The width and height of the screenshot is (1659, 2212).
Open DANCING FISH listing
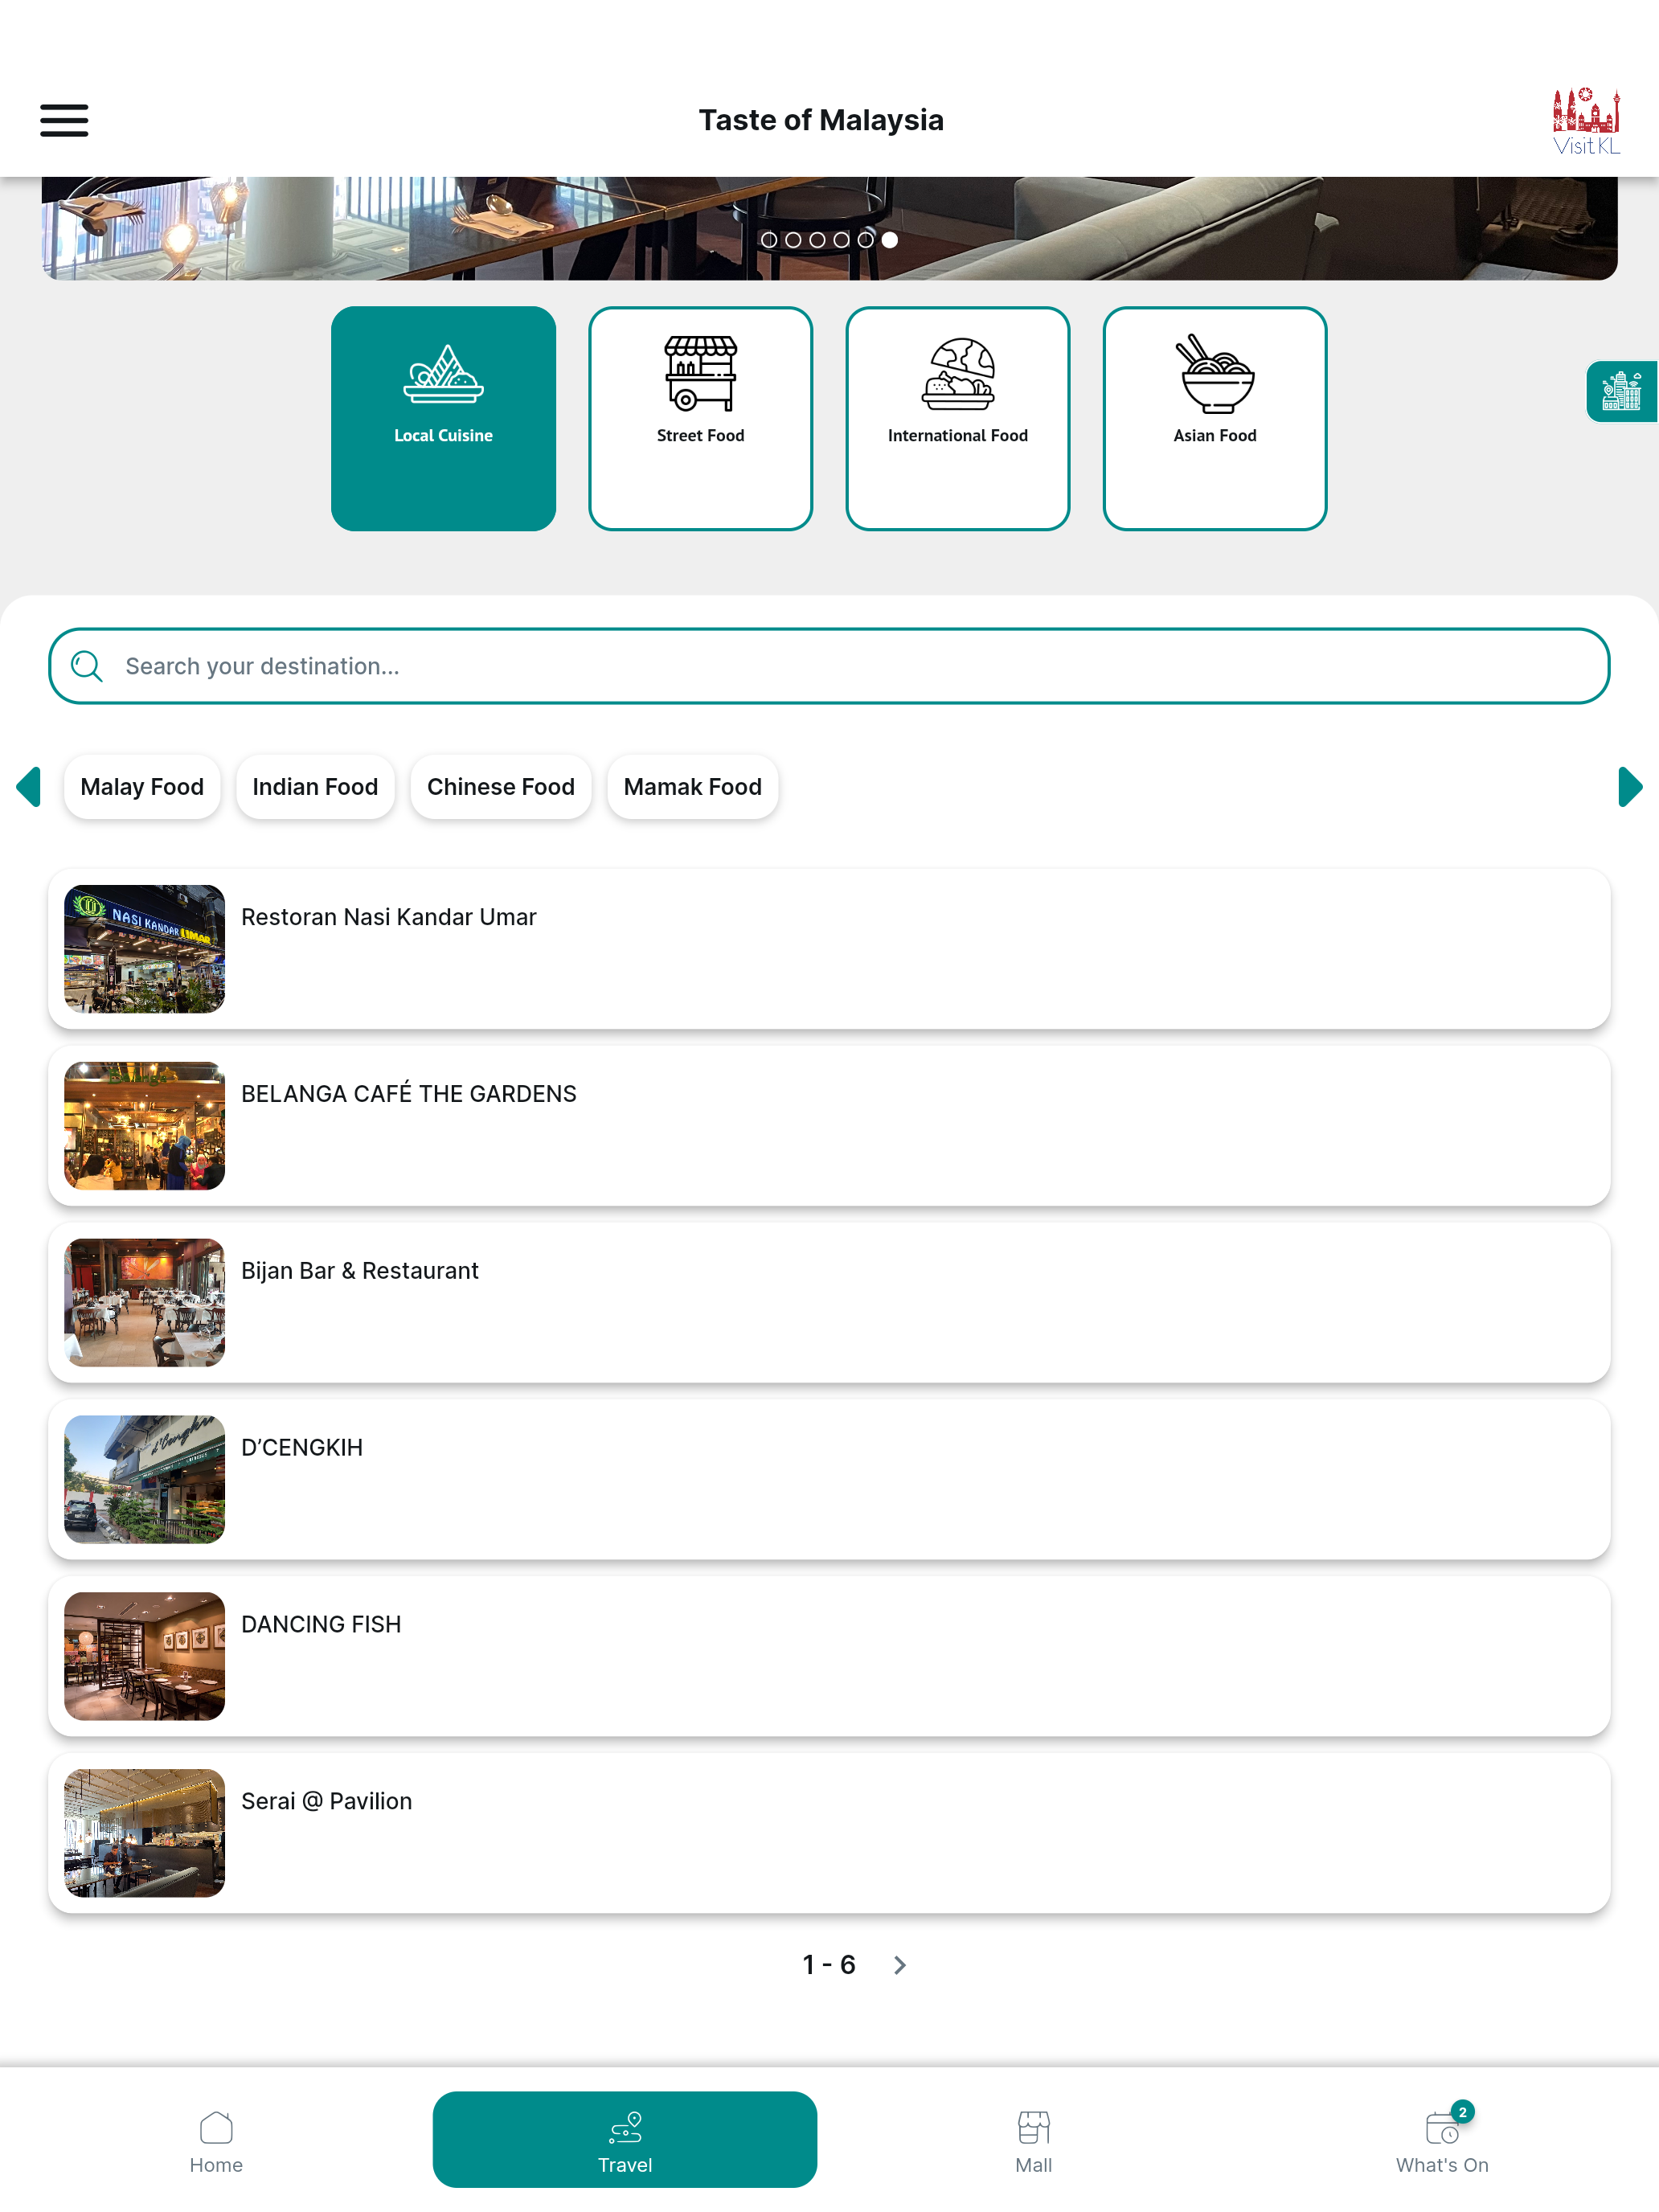829,1657
